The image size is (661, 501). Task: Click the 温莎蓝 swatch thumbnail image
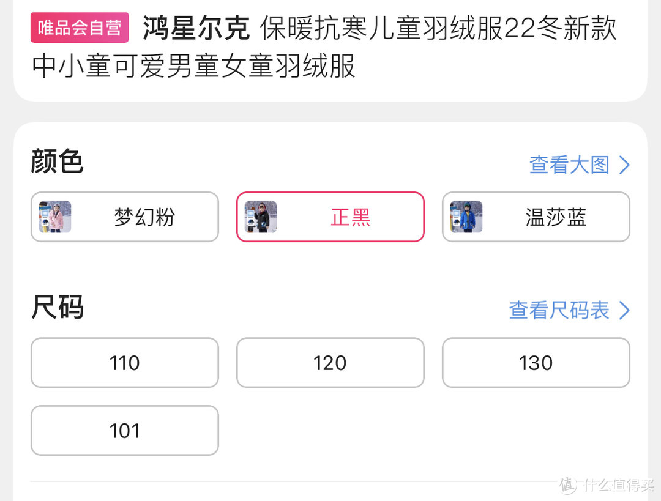465,217
